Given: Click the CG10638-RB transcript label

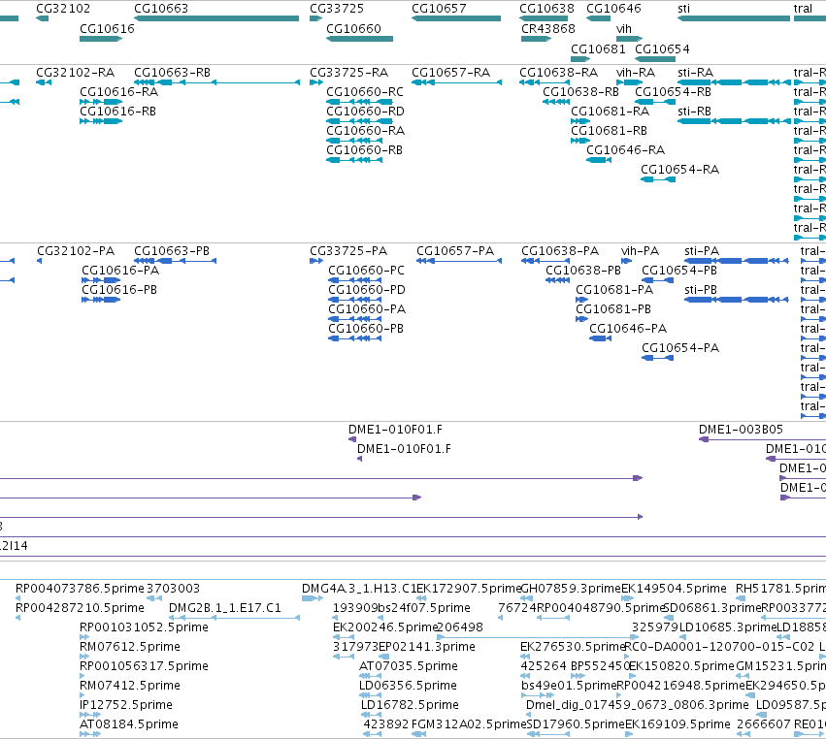Looking at the screenshot, I should point(581,91).
